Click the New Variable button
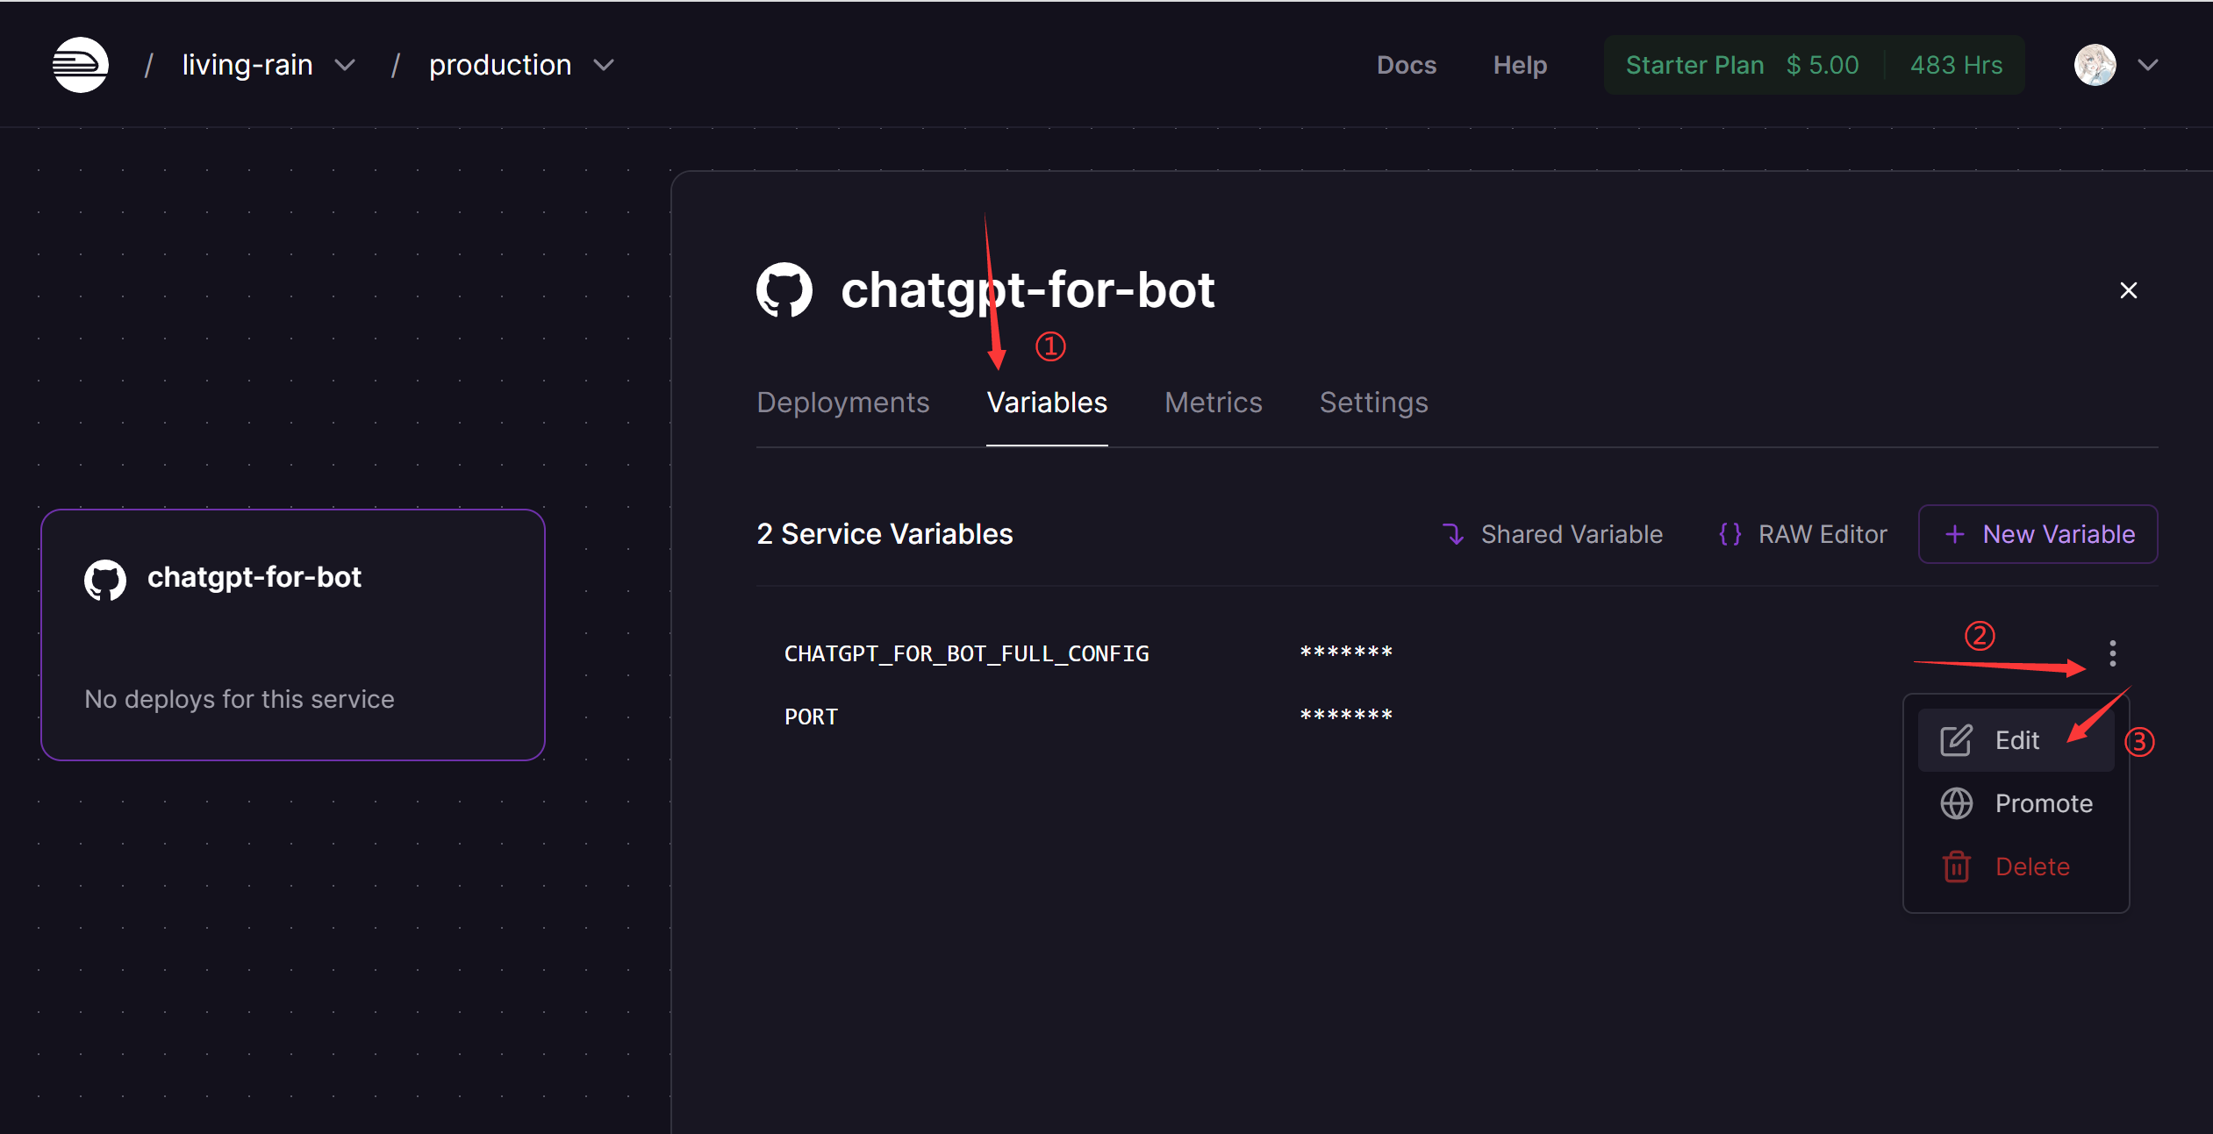This screenshot has width=2213, height=1134. (x=2038, y=534)
